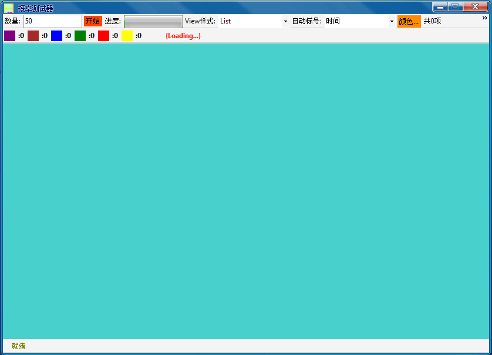Click the 进度 progress bar
This screenshot has height=355, width=492.
153,21
